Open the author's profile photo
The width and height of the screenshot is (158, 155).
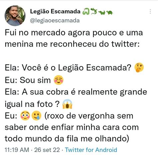(15, 16)
